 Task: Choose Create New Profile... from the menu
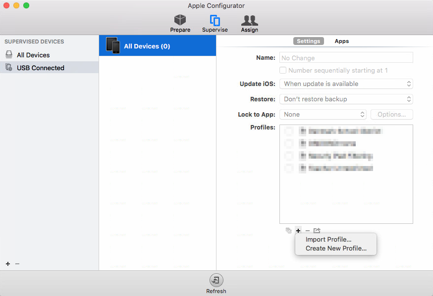pyautogui.click(x=336, y=249)
